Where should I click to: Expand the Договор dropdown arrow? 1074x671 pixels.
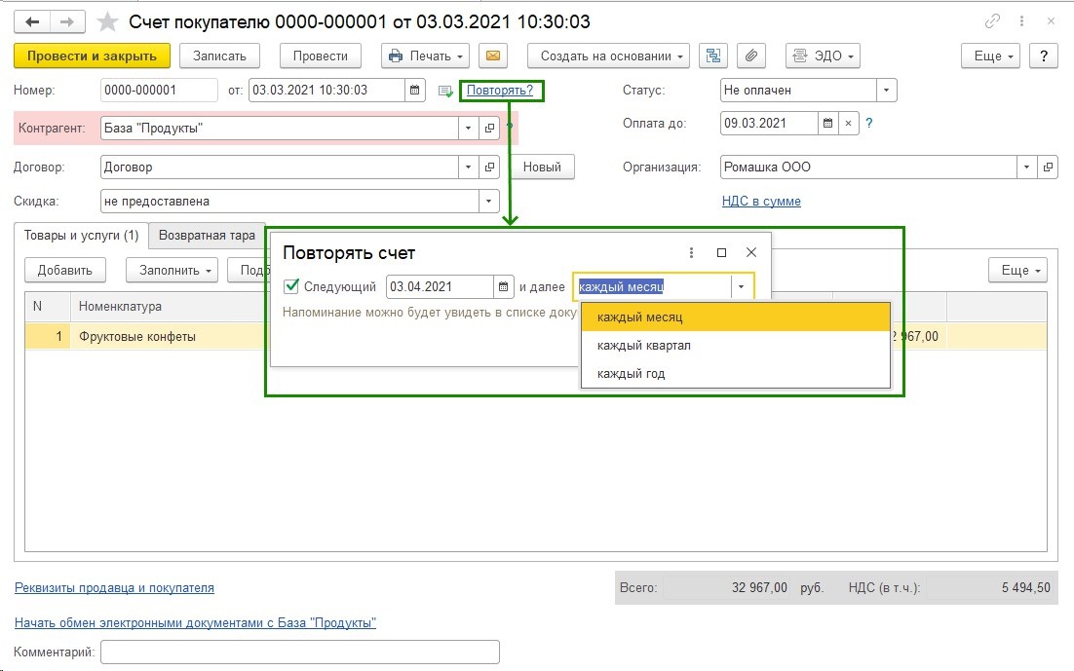click(468, 168)
